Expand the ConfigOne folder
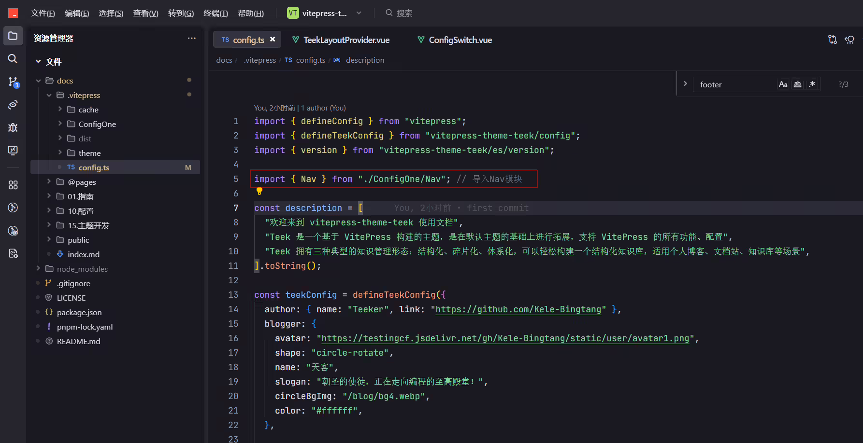 60,124
